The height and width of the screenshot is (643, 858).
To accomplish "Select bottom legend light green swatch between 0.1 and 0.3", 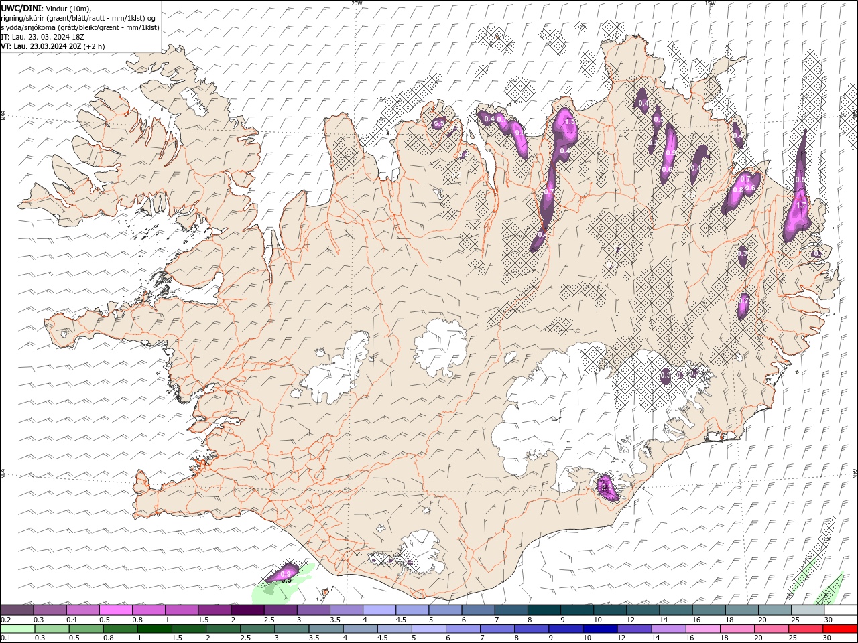I will (17, 629).
